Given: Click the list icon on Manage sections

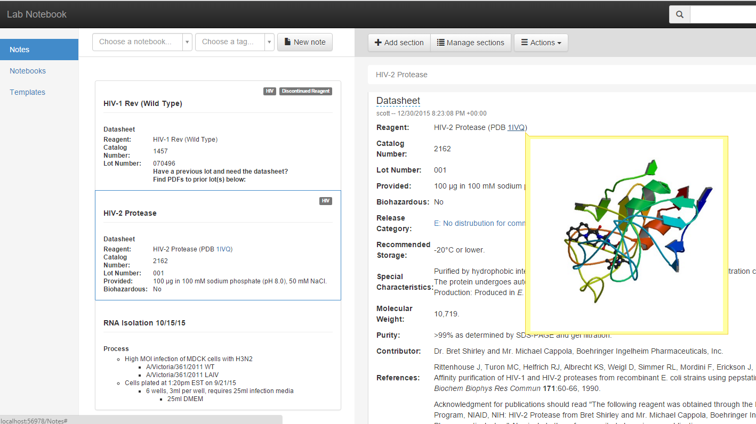Looking at the screenshot, I should coord(440,42).
